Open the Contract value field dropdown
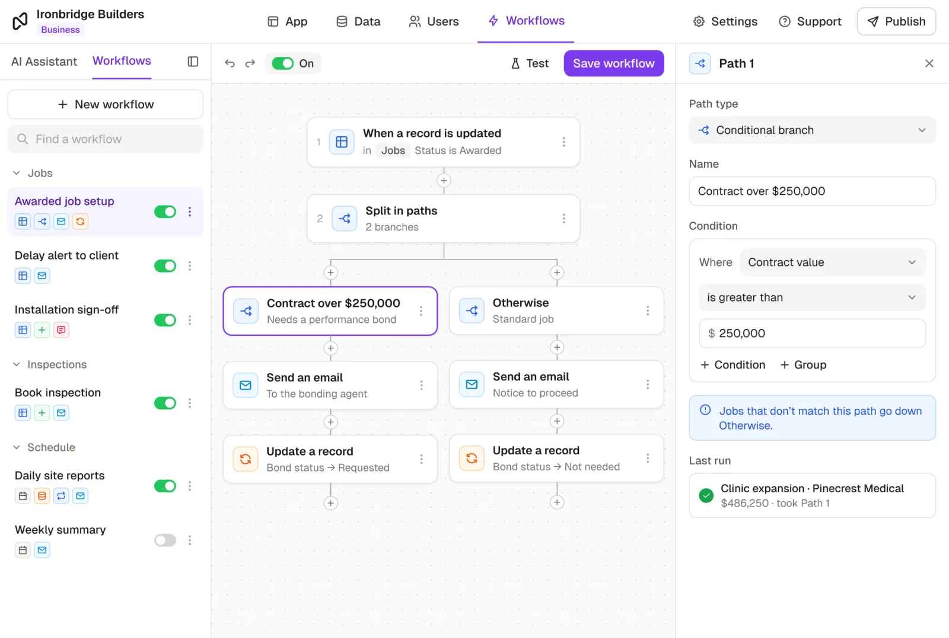949x638 pixels. (x=833, y=262)
